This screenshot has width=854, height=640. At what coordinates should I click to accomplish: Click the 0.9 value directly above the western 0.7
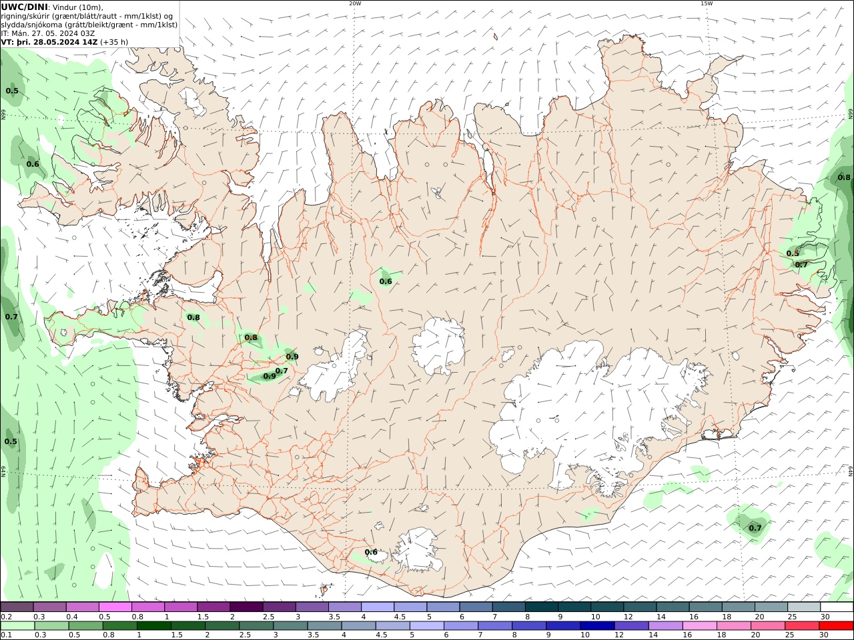[292, 357]
